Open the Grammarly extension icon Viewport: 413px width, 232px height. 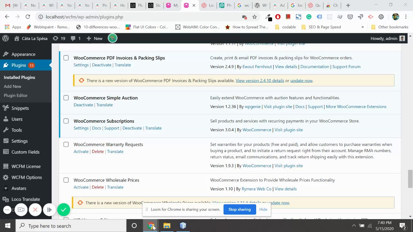click(x=309, y=17)
